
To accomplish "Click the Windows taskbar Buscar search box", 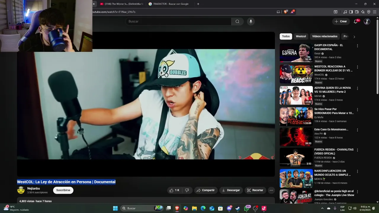I will pyautogui.click(x=142, y=208).
